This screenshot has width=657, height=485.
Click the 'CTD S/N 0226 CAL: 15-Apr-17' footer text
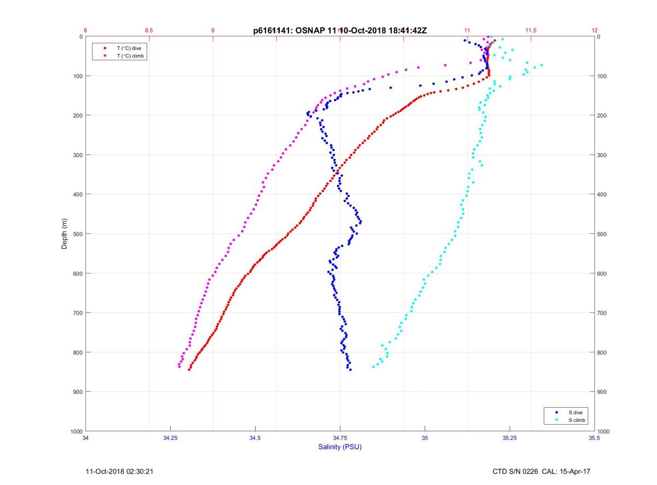point(541,471)
